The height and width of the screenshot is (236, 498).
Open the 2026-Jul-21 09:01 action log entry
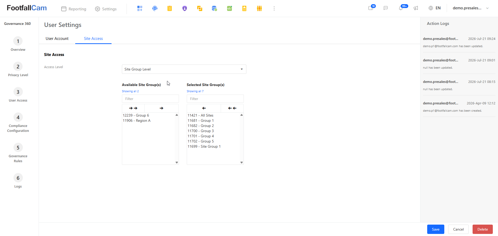pos(459,64)
